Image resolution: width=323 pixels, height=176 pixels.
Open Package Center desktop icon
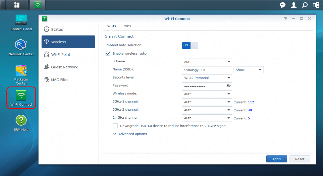click(x=21, y=71)
